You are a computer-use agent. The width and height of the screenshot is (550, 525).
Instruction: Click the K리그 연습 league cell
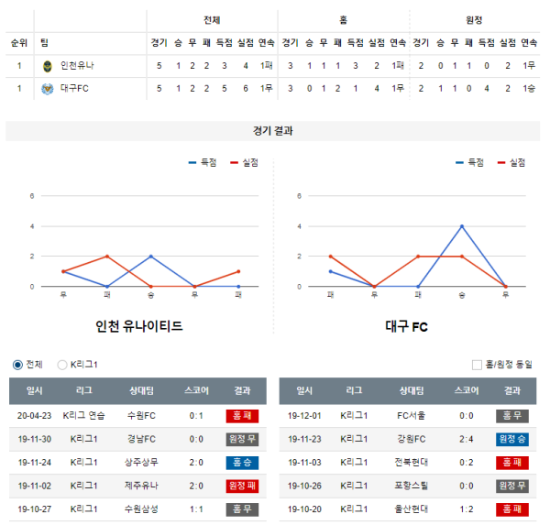click(x=83, y=416)
